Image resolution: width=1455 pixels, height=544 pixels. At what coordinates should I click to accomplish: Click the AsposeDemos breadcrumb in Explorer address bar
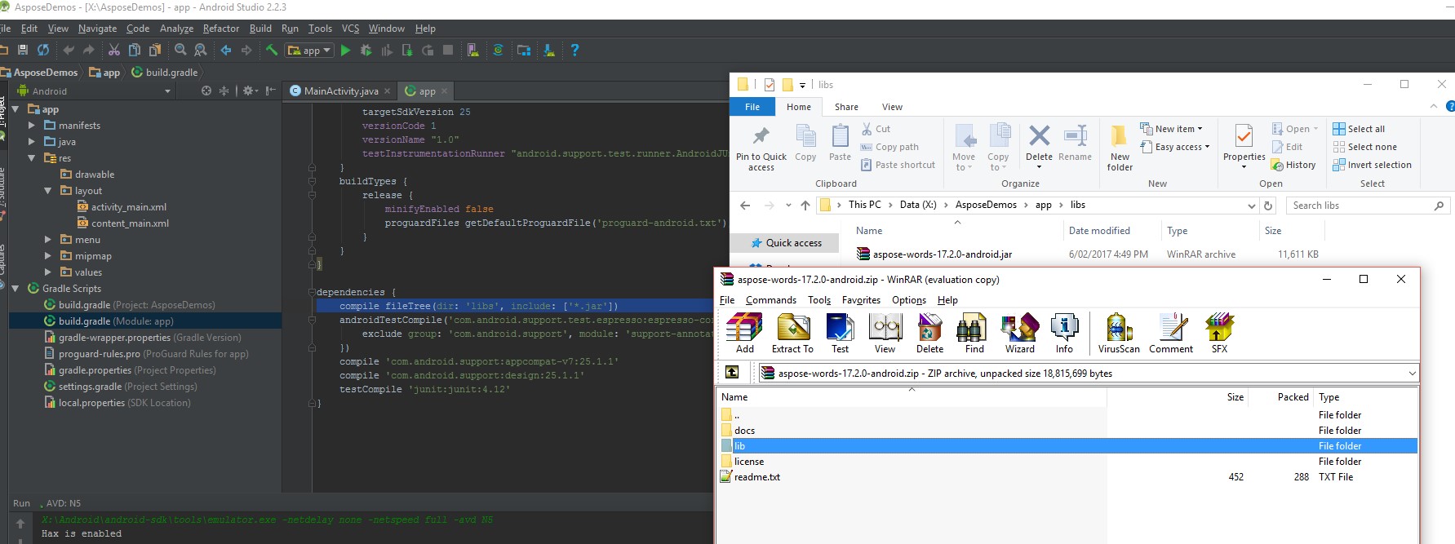point(986,205)
